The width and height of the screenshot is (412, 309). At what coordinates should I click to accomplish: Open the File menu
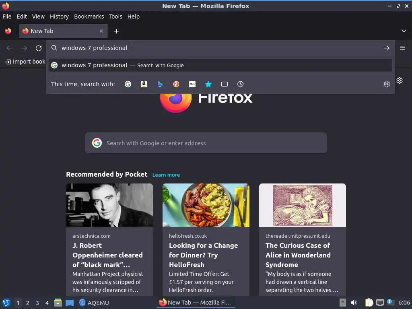click(x=7, y=16)
